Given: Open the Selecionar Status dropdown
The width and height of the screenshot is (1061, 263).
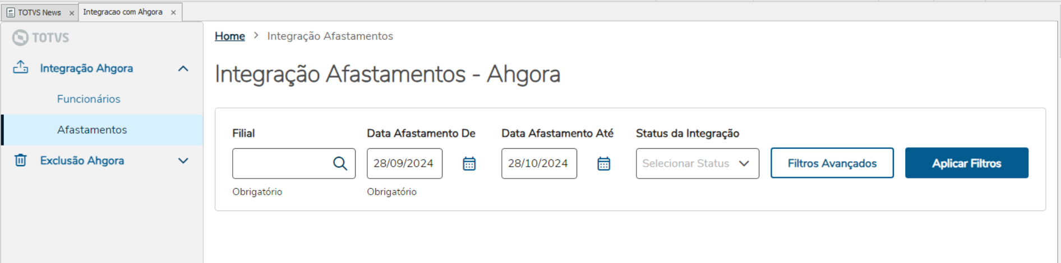Looking at the screenshot, I should (698, 163).
